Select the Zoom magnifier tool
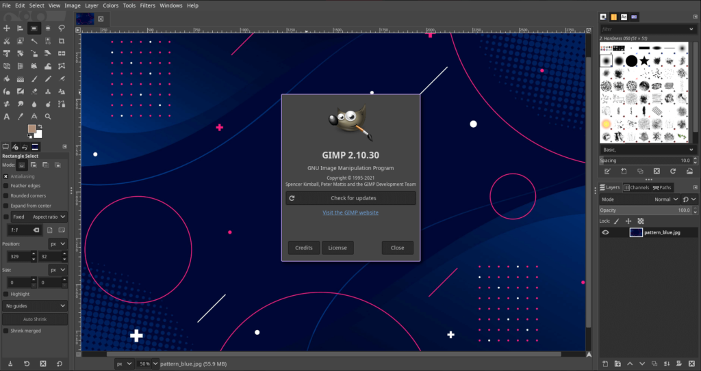This screenshot has height=371, width=701. click(x=48, y=117)
